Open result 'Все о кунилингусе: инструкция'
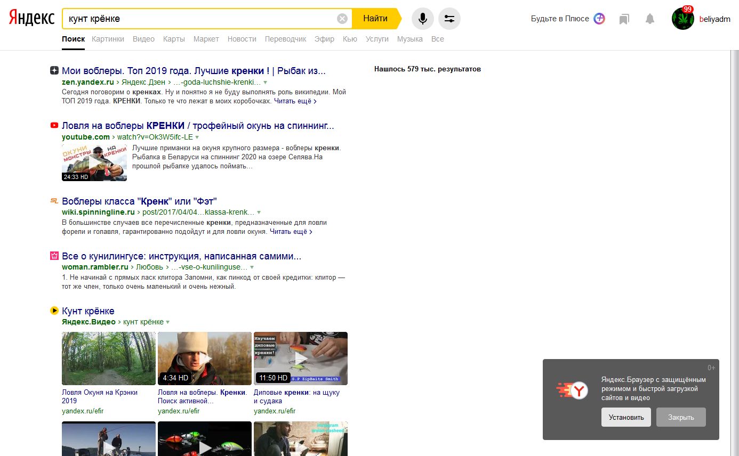The image size is (739, 456). coord(182,256)
